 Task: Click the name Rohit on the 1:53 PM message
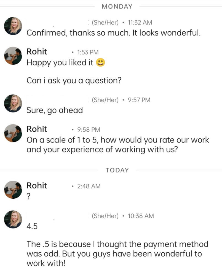pos(37,52)
